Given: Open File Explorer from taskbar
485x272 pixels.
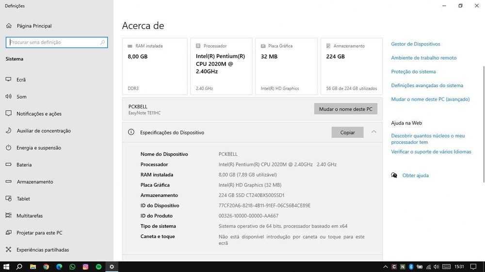Looking at the screenshot, I should 33,267.
